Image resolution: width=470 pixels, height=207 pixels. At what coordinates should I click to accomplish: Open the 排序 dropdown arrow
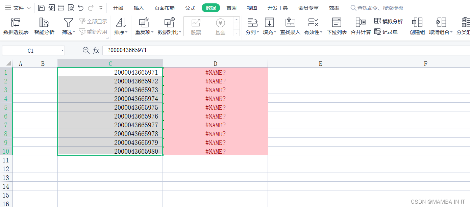point(126,32)
